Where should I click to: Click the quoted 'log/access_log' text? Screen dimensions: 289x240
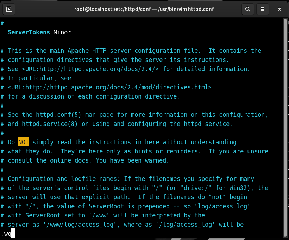222,206
